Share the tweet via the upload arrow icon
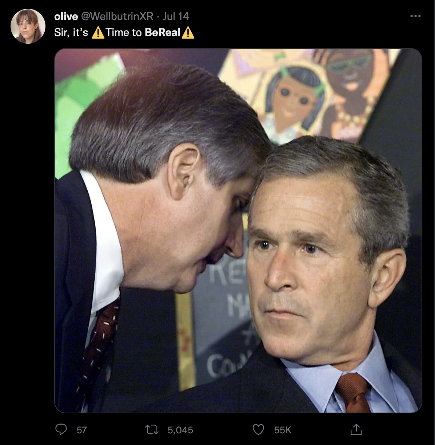The width and height of the screenshot is (435, 445). [357, 430]
